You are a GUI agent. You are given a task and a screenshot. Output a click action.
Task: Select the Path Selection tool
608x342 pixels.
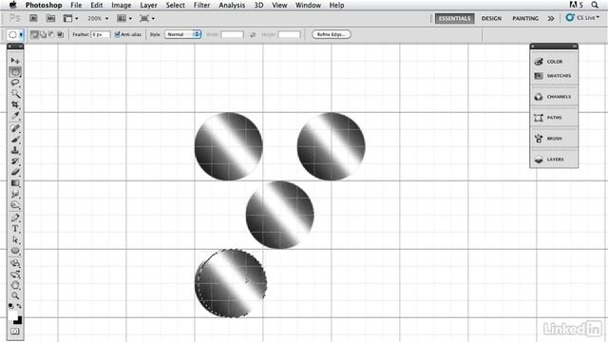(15, 239)
